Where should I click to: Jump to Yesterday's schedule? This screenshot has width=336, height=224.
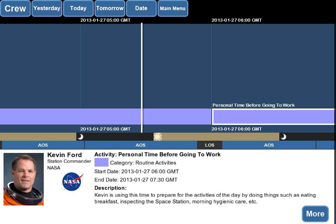[47, 8]
